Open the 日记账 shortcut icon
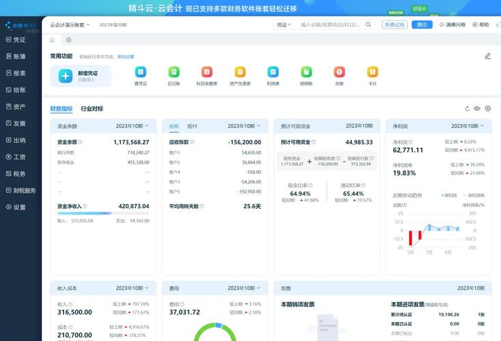Viewport: 501px width, 341px height. click(x=174, y=72)
